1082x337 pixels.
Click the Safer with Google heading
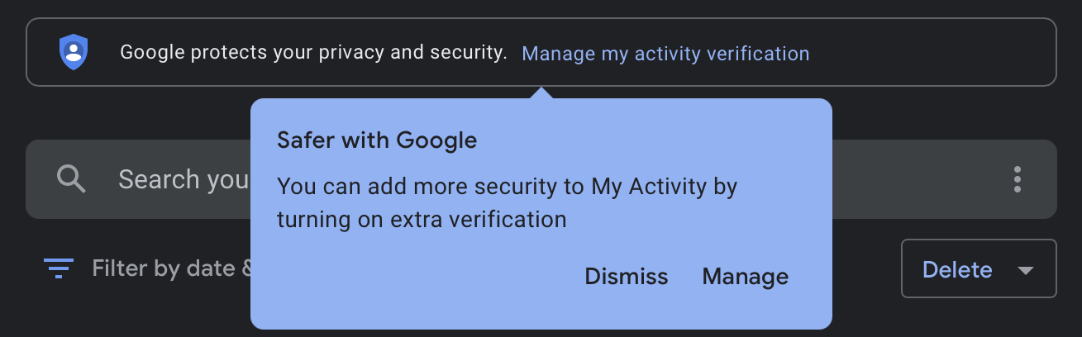click(377, 140)
